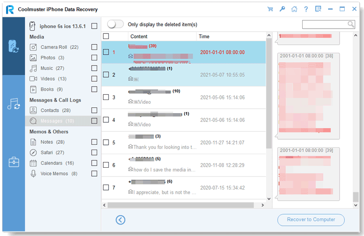
Task: Click the iPhone 6s device icon
Action: [32, 26]
